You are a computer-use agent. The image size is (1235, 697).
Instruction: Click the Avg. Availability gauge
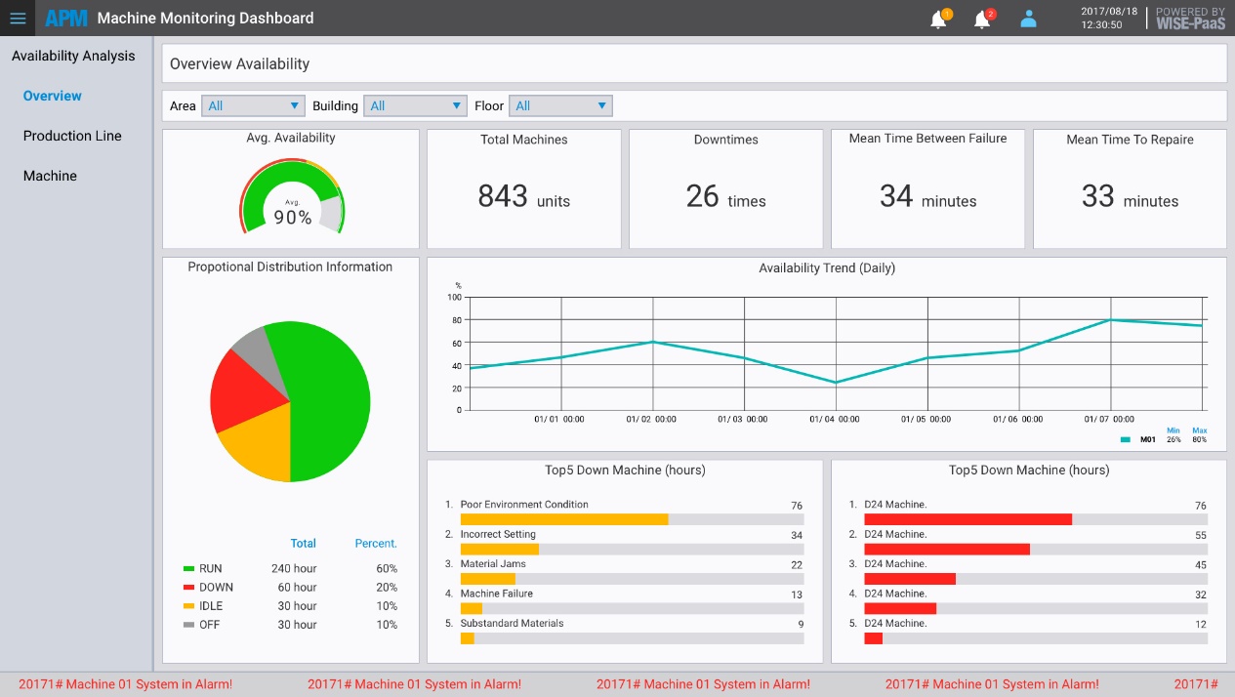[292, 198]
